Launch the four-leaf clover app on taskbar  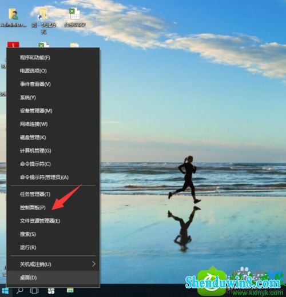tap(51, 291)
